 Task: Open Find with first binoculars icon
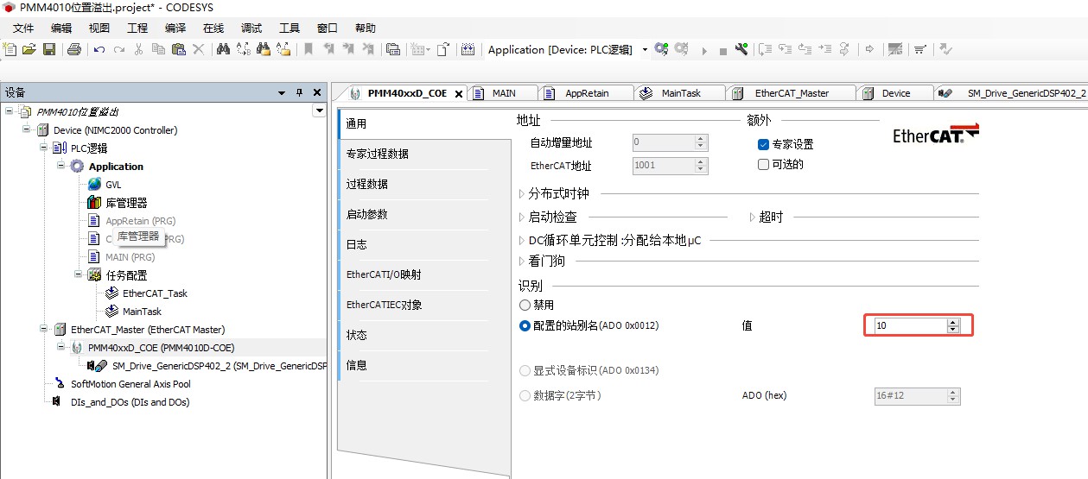tap(223, 49)
